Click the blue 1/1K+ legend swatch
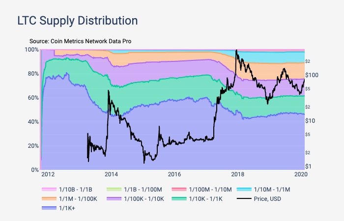Viewport: 344px width, 221px height. pos(50,209)
